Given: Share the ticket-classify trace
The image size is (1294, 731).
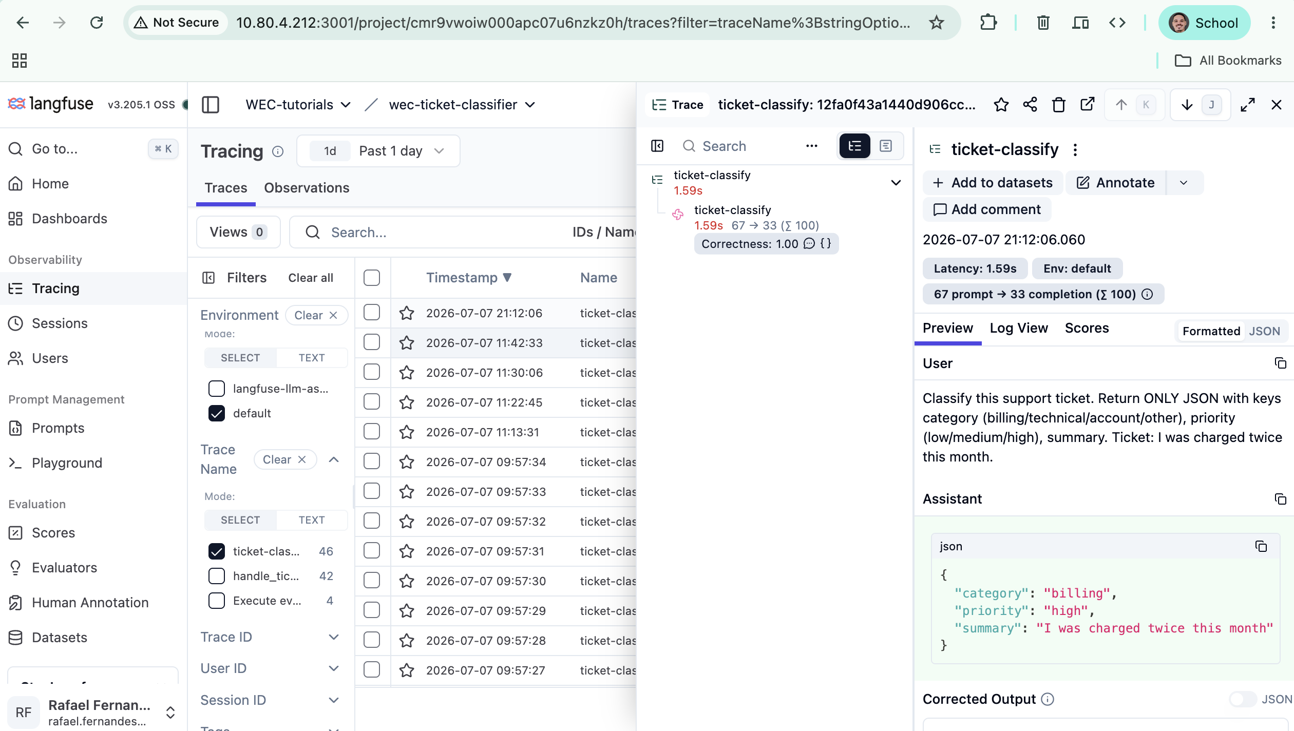Looking at the screenshot, I should (x=1030, y=105).
